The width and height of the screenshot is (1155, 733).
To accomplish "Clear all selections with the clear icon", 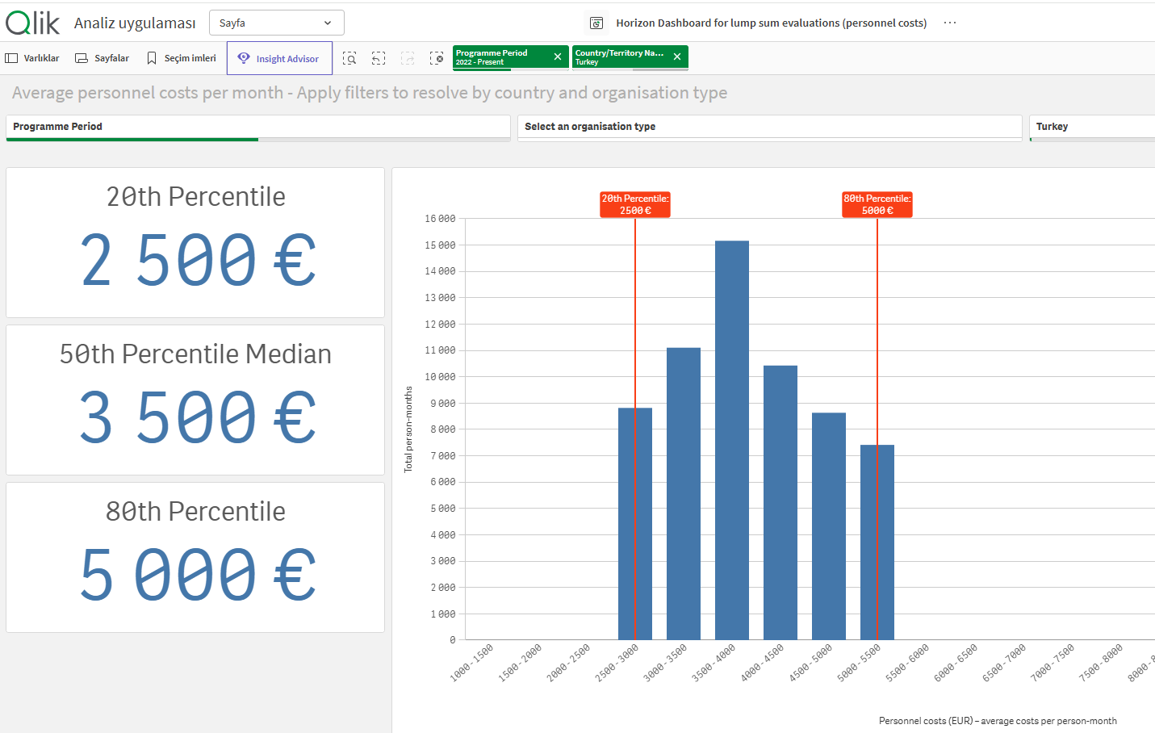I will (437, 58).
